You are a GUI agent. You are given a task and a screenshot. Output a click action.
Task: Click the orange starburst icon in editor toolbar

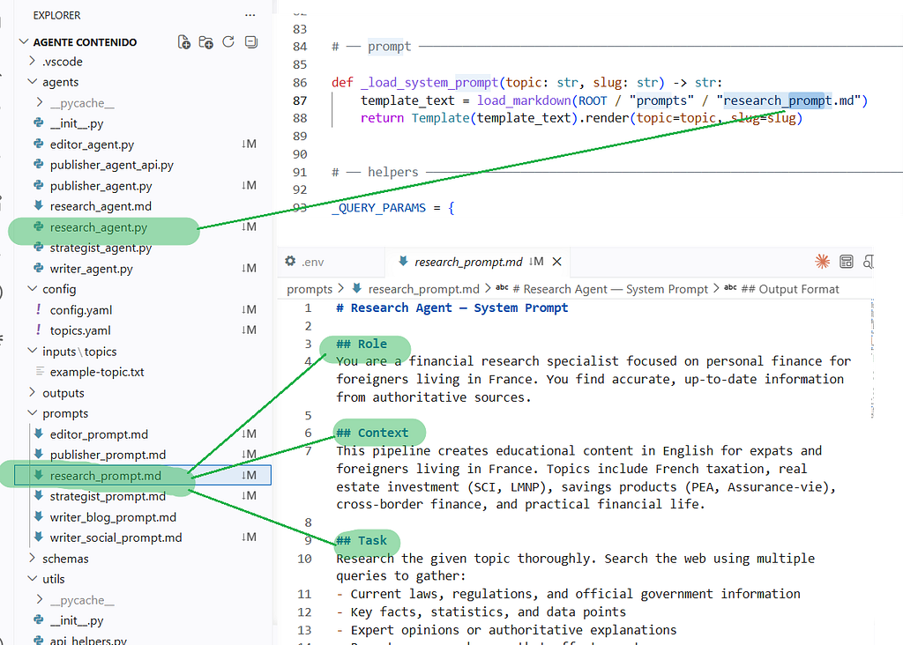coord(823,262)
